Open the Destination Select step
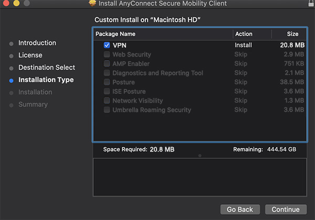 pyautogui.click(x=46, y=68)
